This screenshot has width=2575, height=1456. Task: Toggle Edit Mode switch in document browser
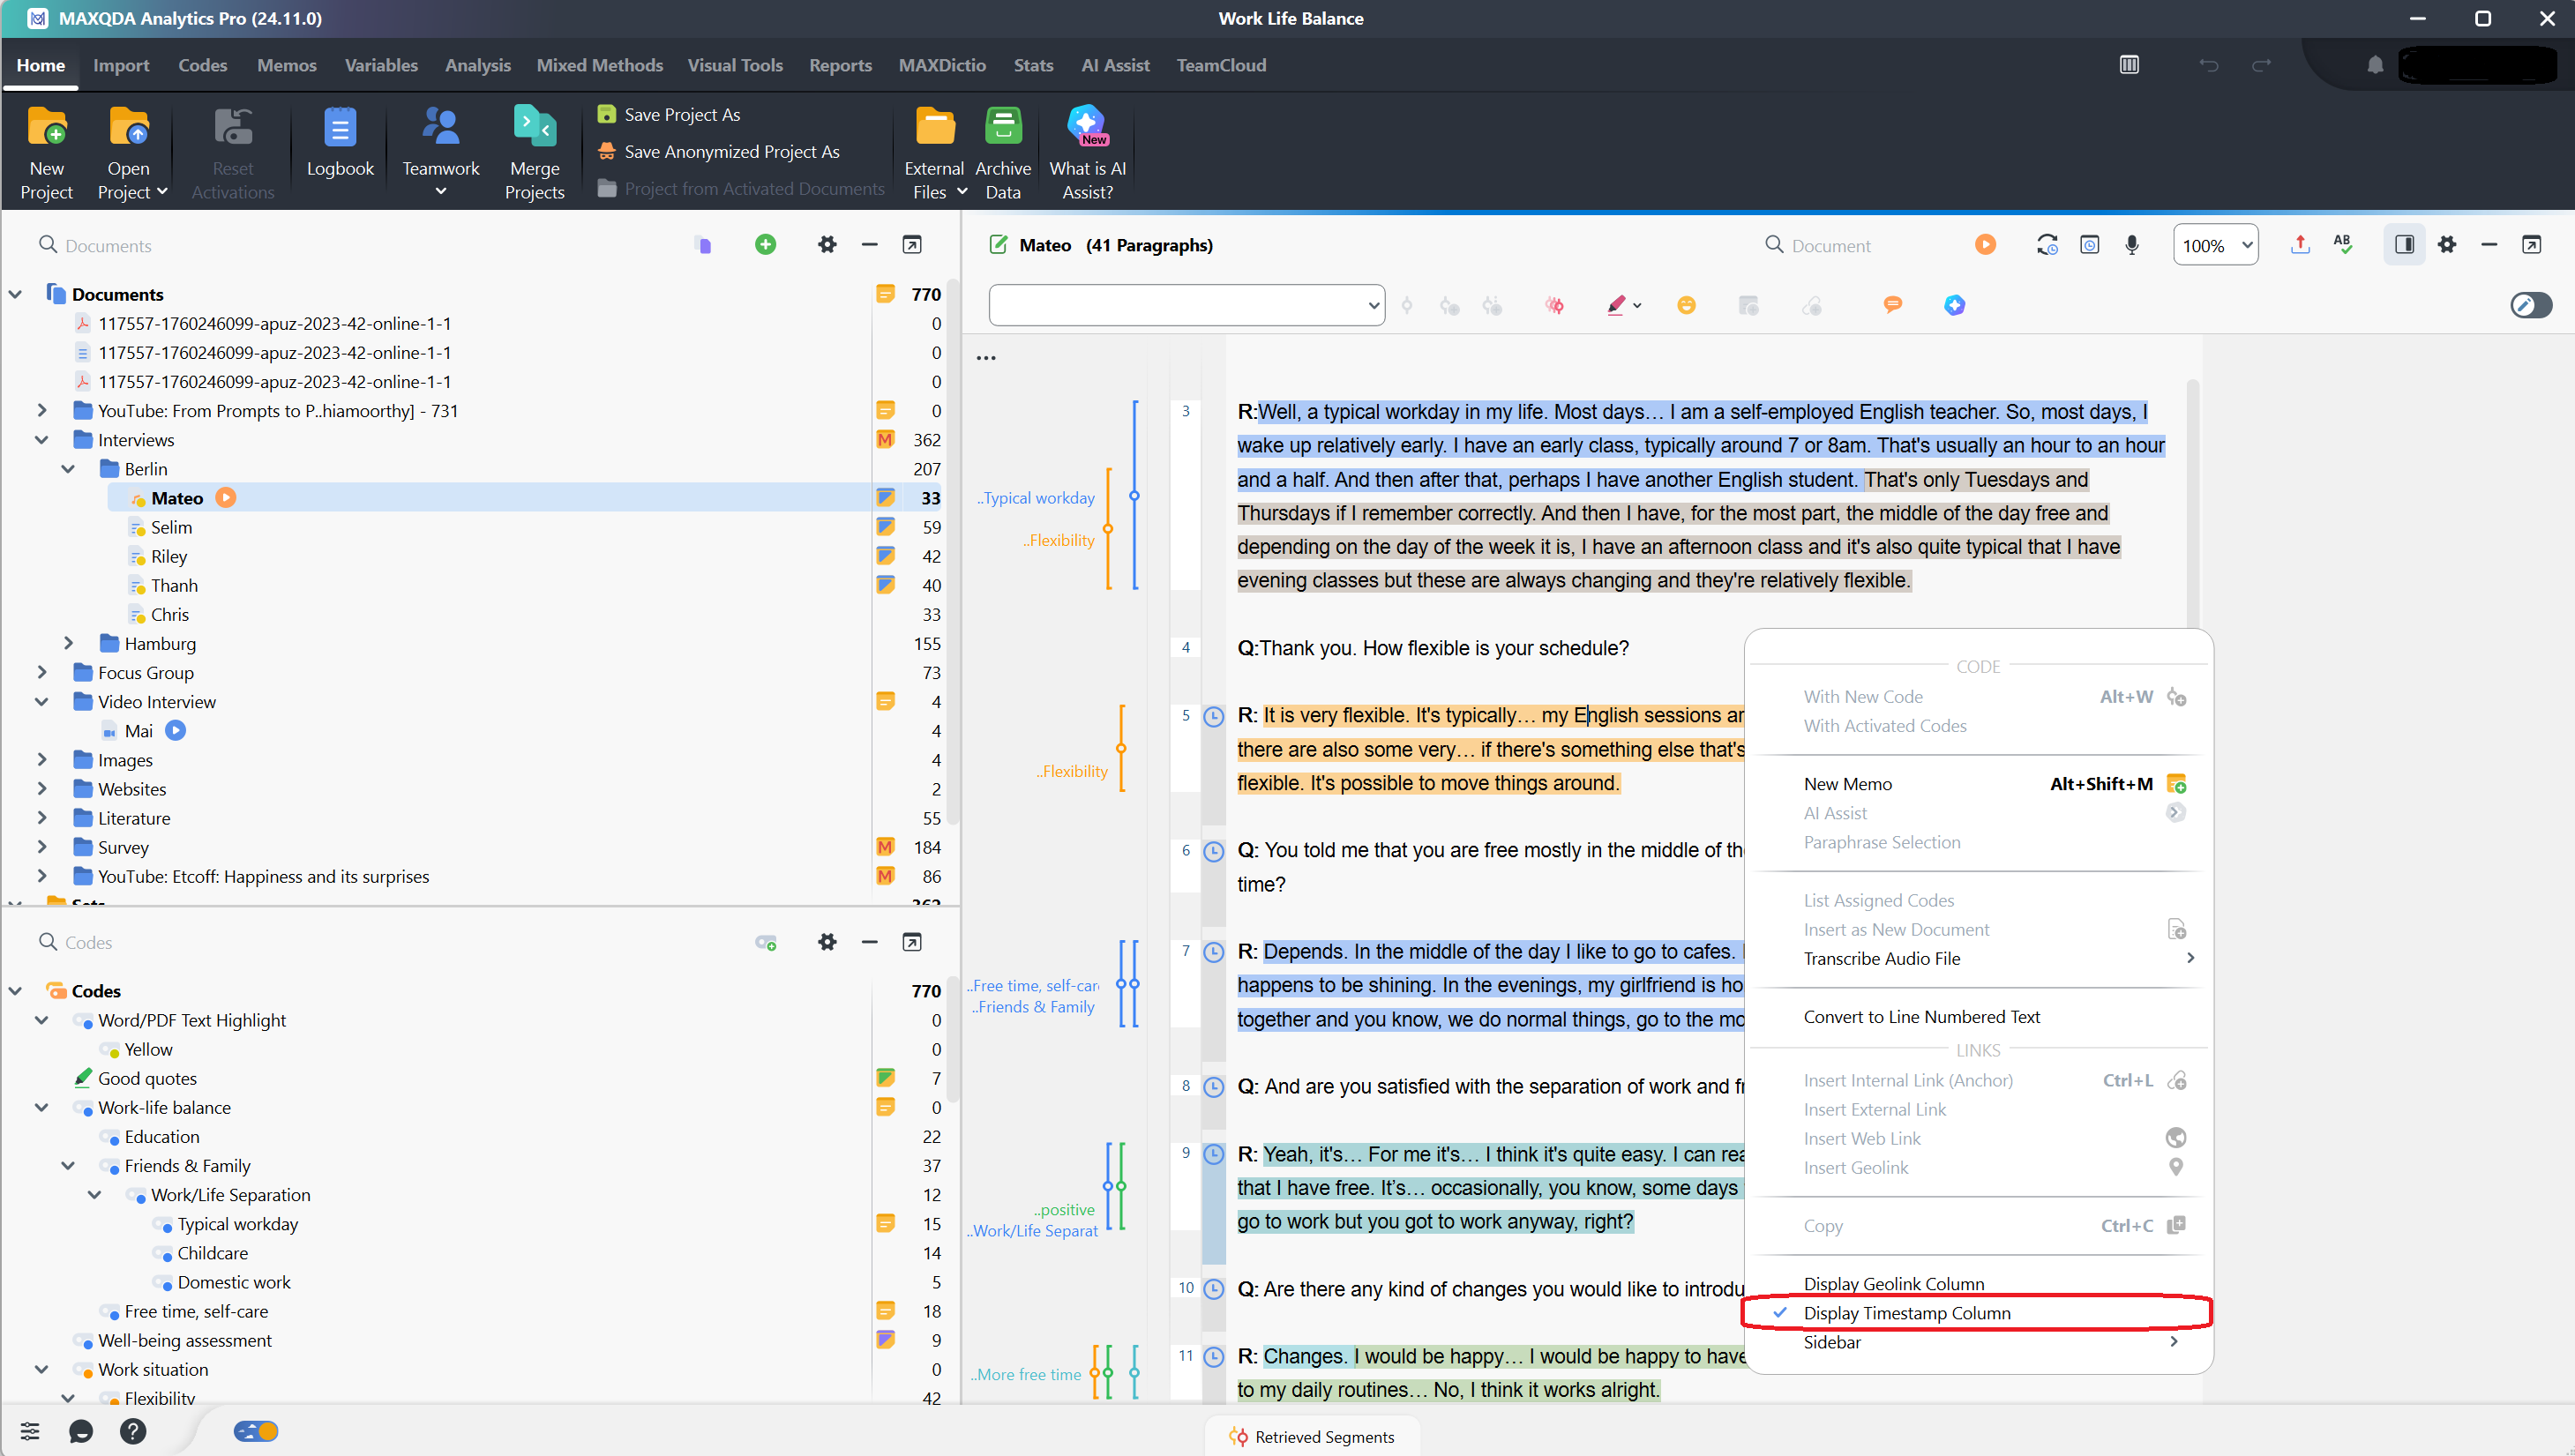(2530, 305)
